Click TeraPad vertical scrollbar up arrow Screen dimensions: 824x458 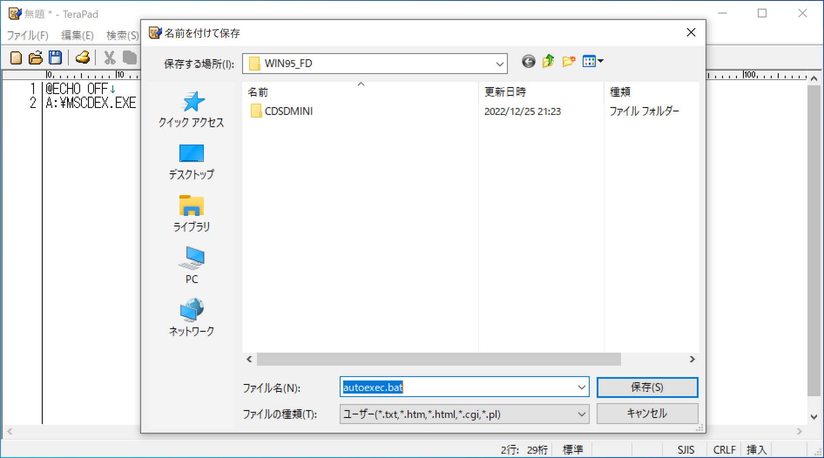click(x=814, y=79)
